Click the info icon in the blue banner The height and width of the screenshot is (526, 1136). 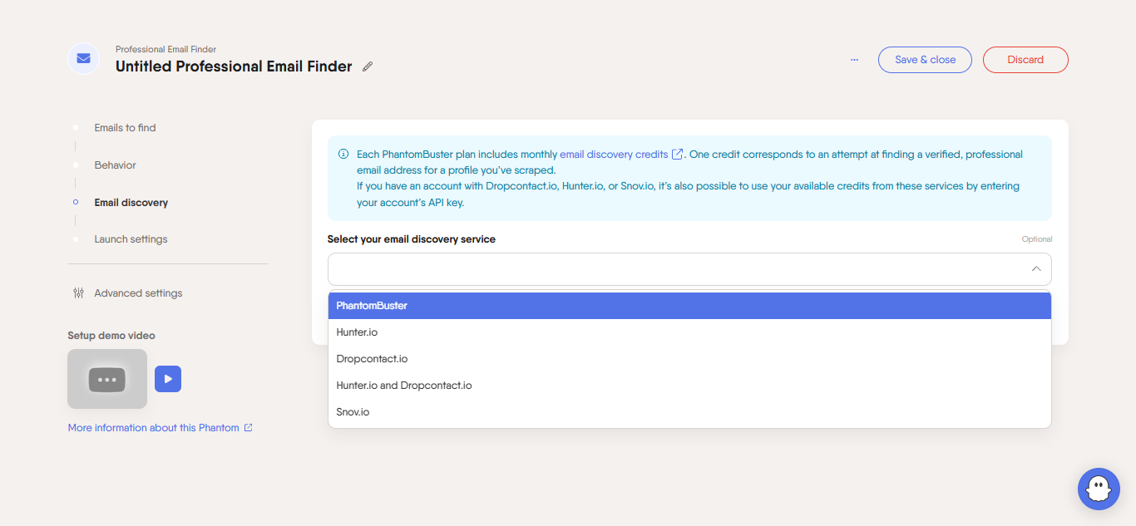(343, 154)
